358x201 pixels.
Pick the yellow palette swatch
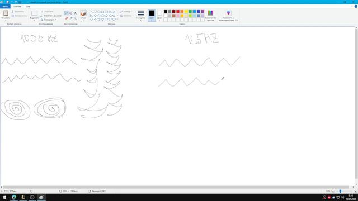pos(186,12)
